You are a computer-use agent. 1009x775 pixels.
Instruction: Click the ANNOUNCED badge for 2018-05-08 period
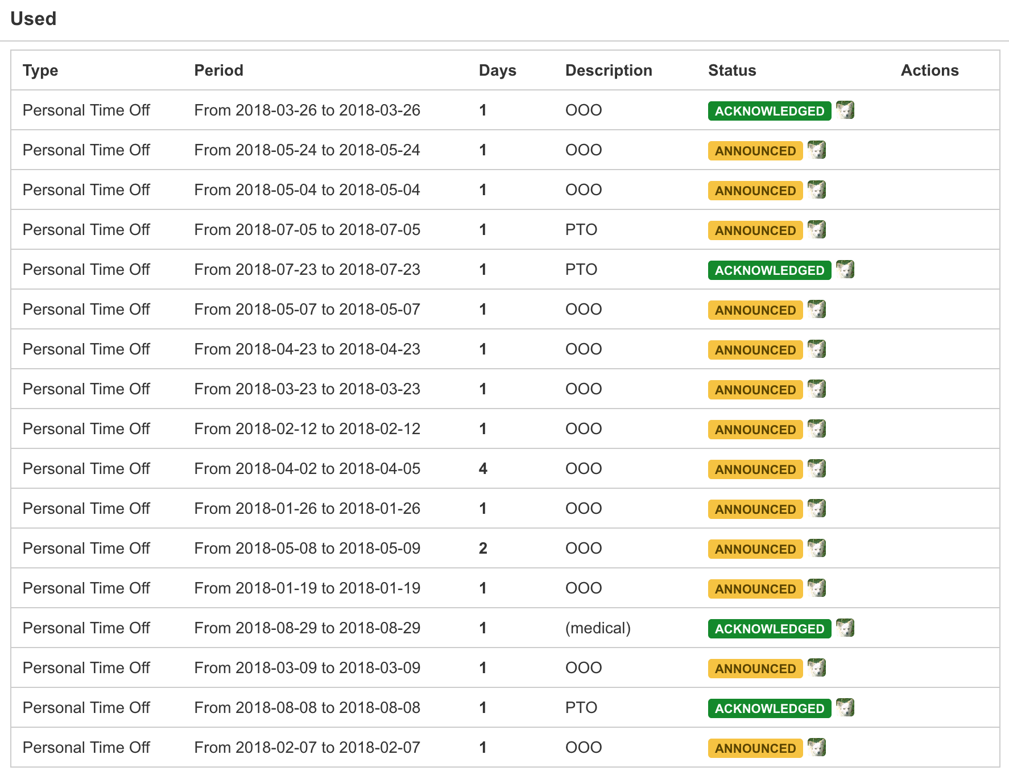point(755,549)
